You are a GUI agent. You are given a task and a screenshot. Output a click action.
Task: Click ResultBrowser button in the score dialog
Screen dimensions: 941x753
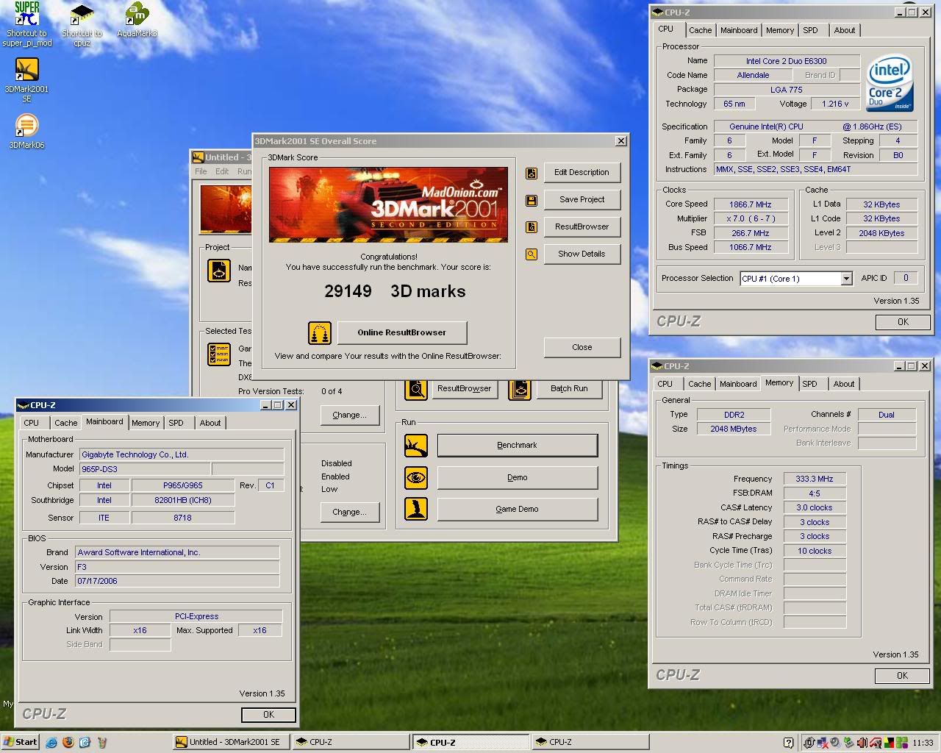click(x=582, y=227)
